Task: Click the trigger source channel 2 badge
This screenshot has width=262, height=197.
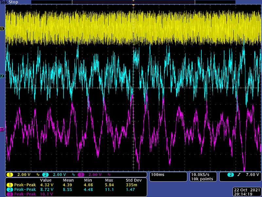Action: click(x=231, y=174)
